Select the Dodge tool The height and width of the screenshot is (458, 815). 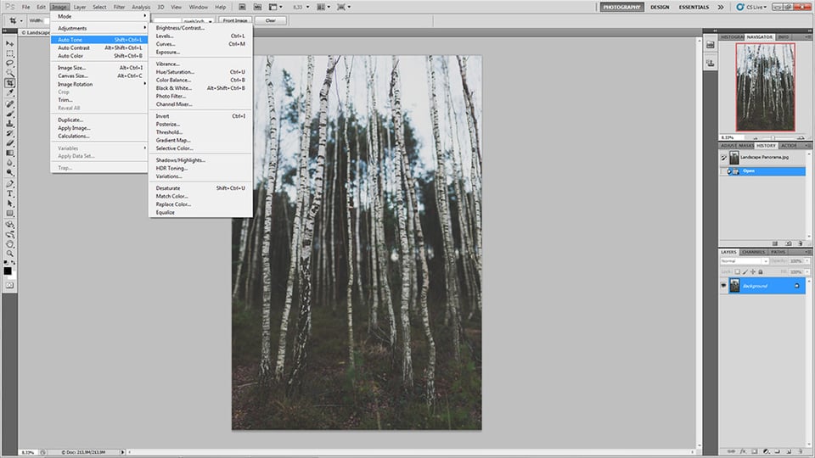click(9, 172)
